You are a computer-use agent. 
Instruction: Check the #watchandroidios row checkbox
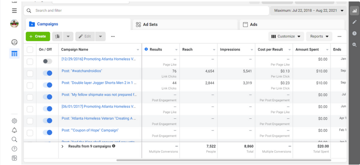coord(30,74)
